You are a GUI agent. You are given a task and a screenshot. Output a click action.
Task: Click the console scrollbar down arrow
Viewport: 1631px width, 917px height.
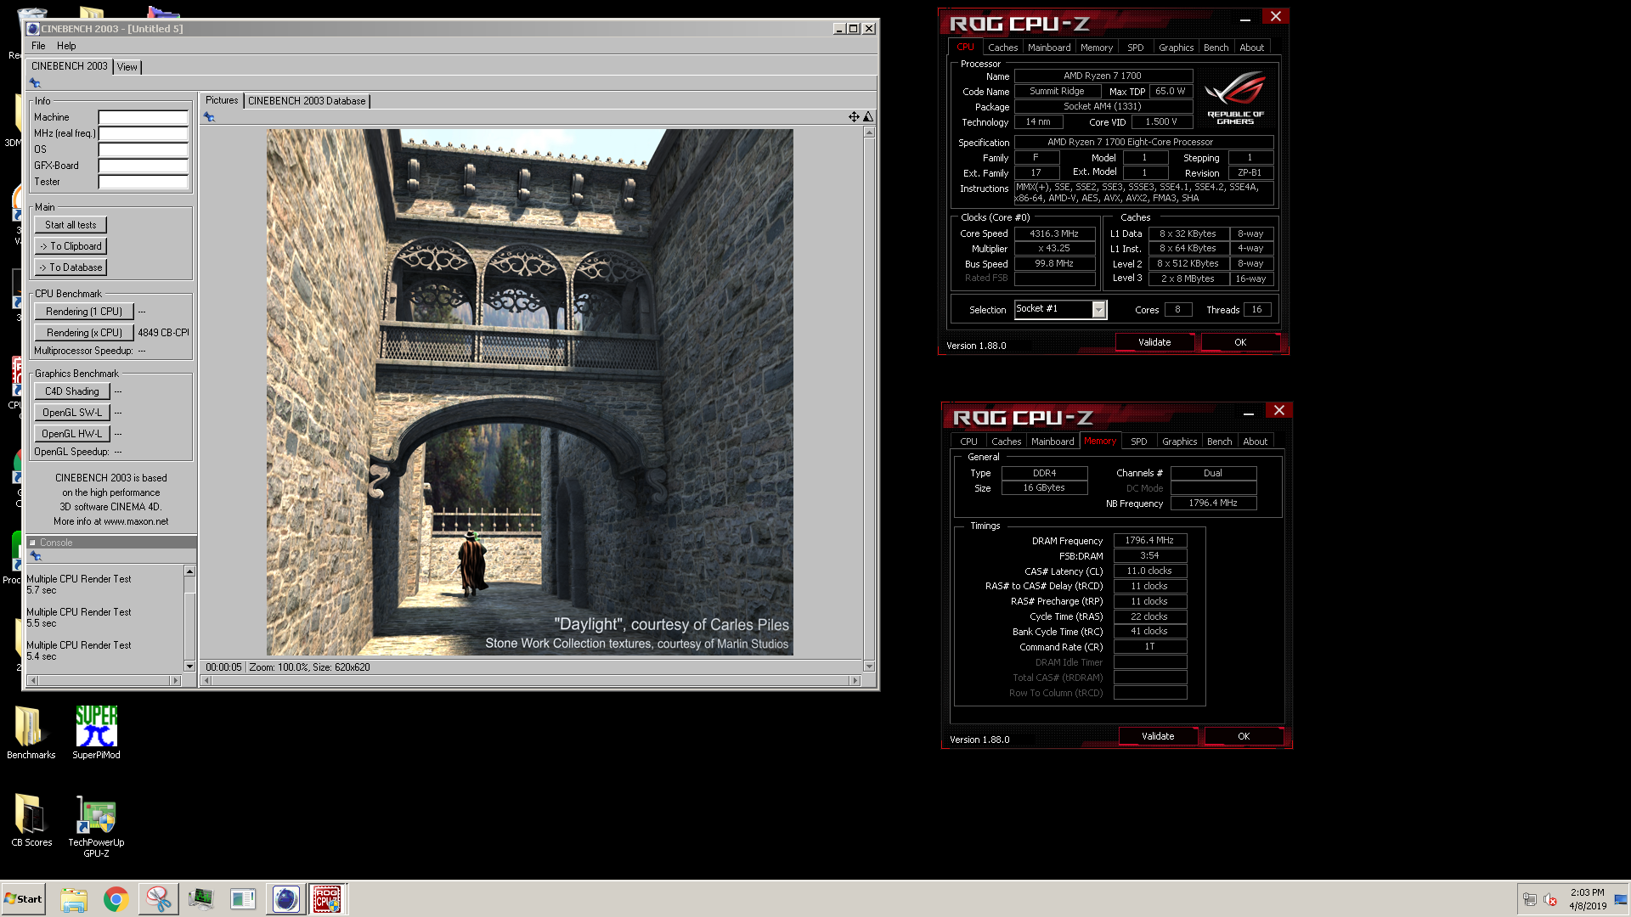point(189,667)
